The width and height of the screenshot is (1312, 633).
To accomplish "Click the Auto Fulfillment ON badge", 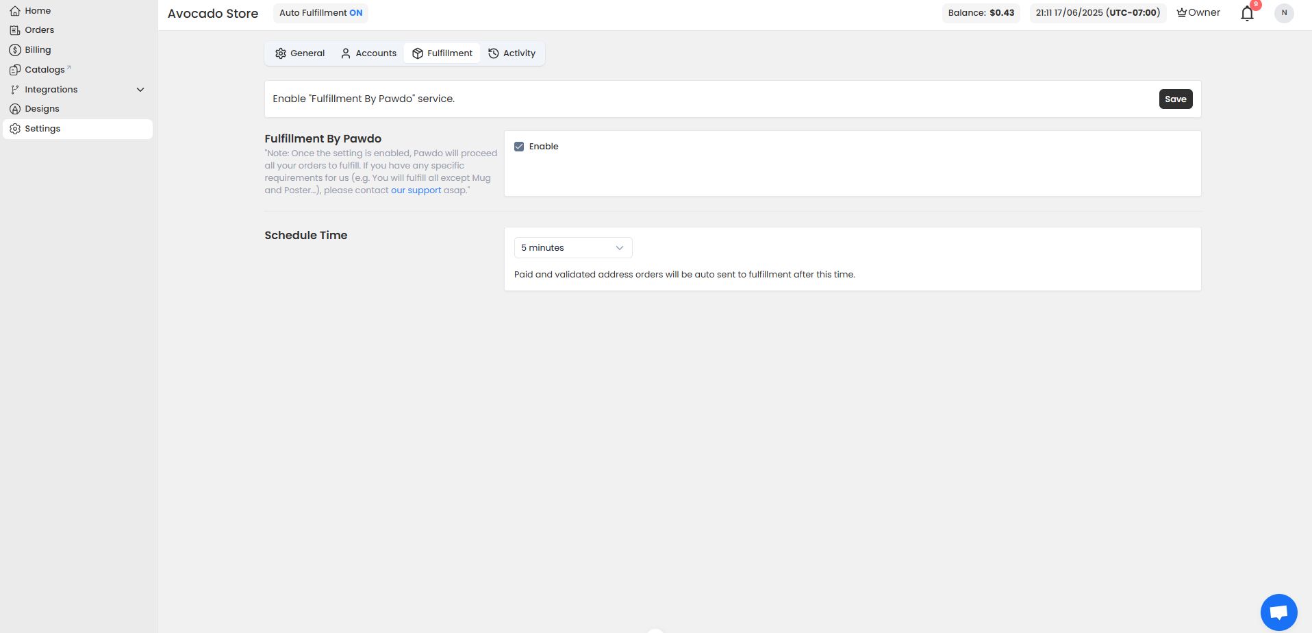I will tap(321, 13).
